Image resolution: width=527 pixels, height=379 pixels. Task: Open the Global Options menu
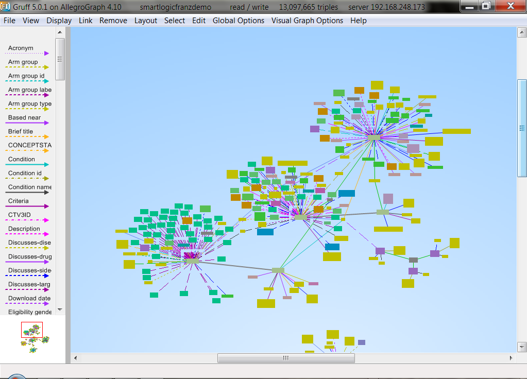239,21
